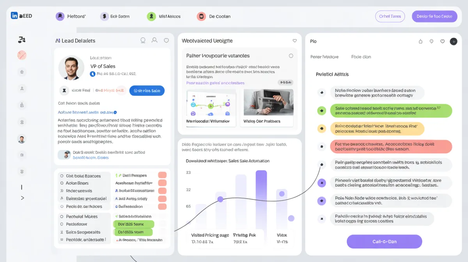The image size is (468, 262).
Task: Open the purple link text above the thumbnails
Action: 215,83
